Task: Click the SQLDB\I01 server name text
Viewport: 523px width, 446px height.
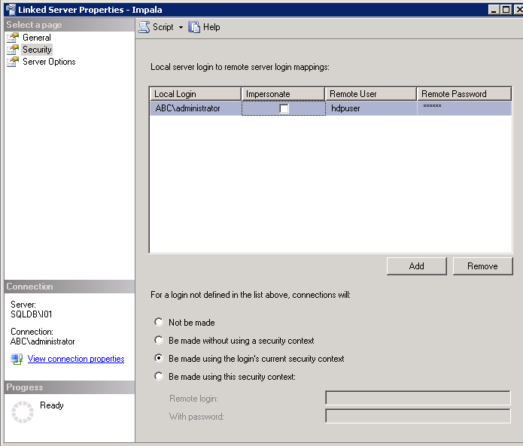Action: click(32, 314)
